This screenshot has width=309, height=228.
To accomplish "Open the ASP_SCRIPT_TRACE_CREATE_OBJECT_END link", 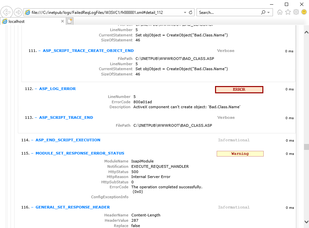I will (x=88, y=51).
